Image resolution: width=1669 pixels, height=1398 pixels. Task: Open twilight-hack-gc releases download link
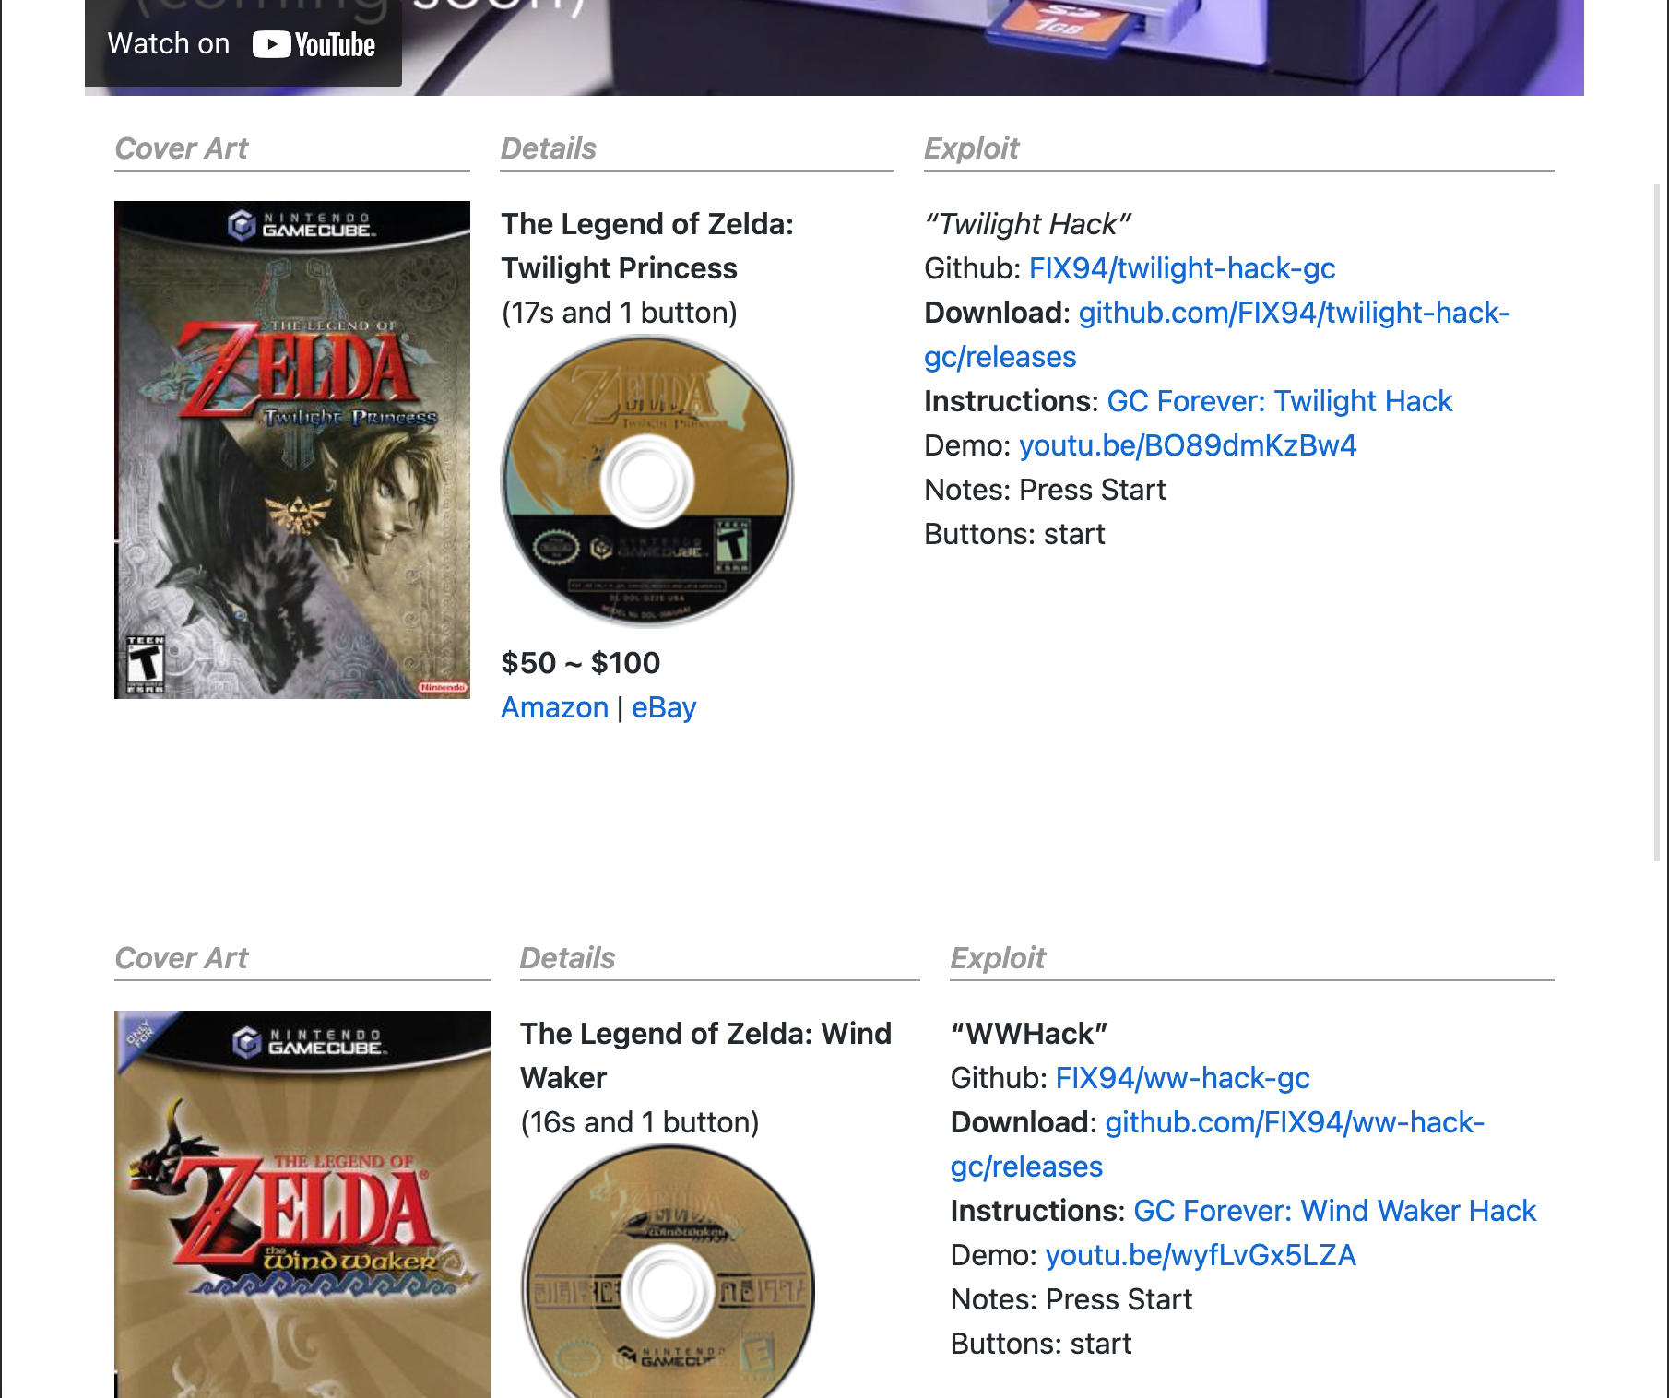(x=1217, y=335)
